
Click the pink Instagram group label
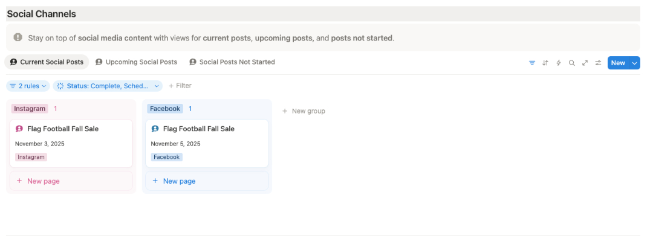point(30,109)
